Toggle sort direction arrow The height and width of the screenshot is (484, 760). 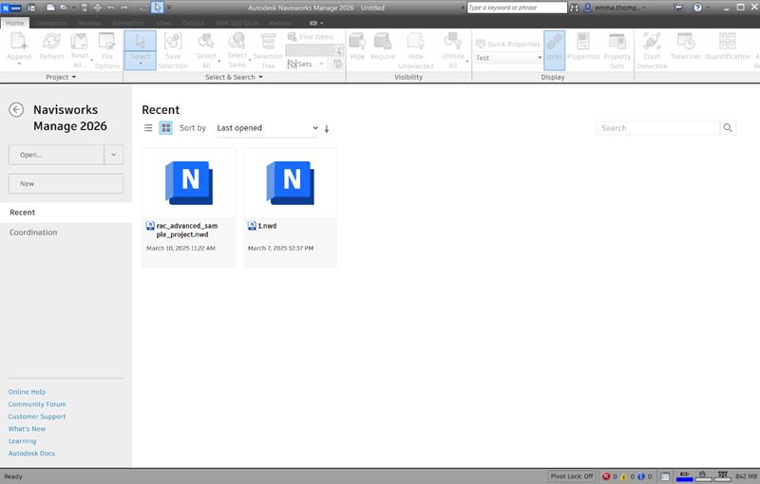tap(326, 129)
